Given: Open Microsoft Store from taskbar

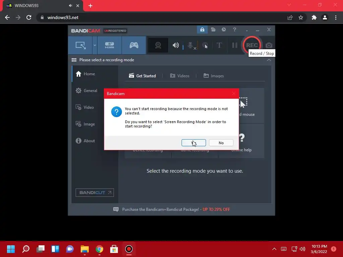Looking at the screenshot, I should click(114, 249).
